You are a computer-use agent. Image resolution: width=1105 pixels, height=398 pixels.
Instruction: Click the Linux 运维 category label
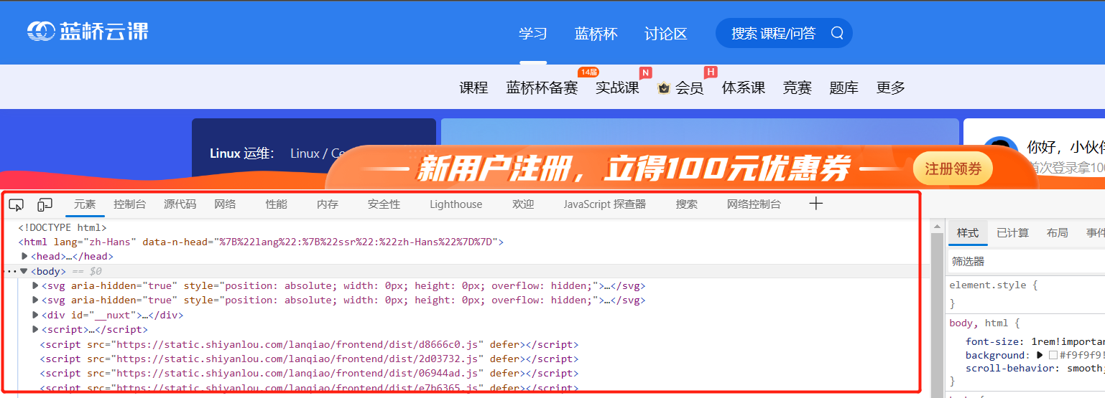click(x=242, y=153)
